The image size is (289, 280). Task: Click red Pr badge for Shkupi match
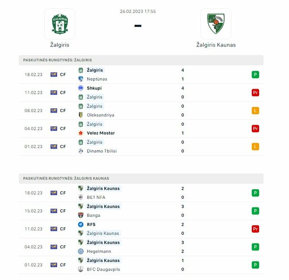255,93
